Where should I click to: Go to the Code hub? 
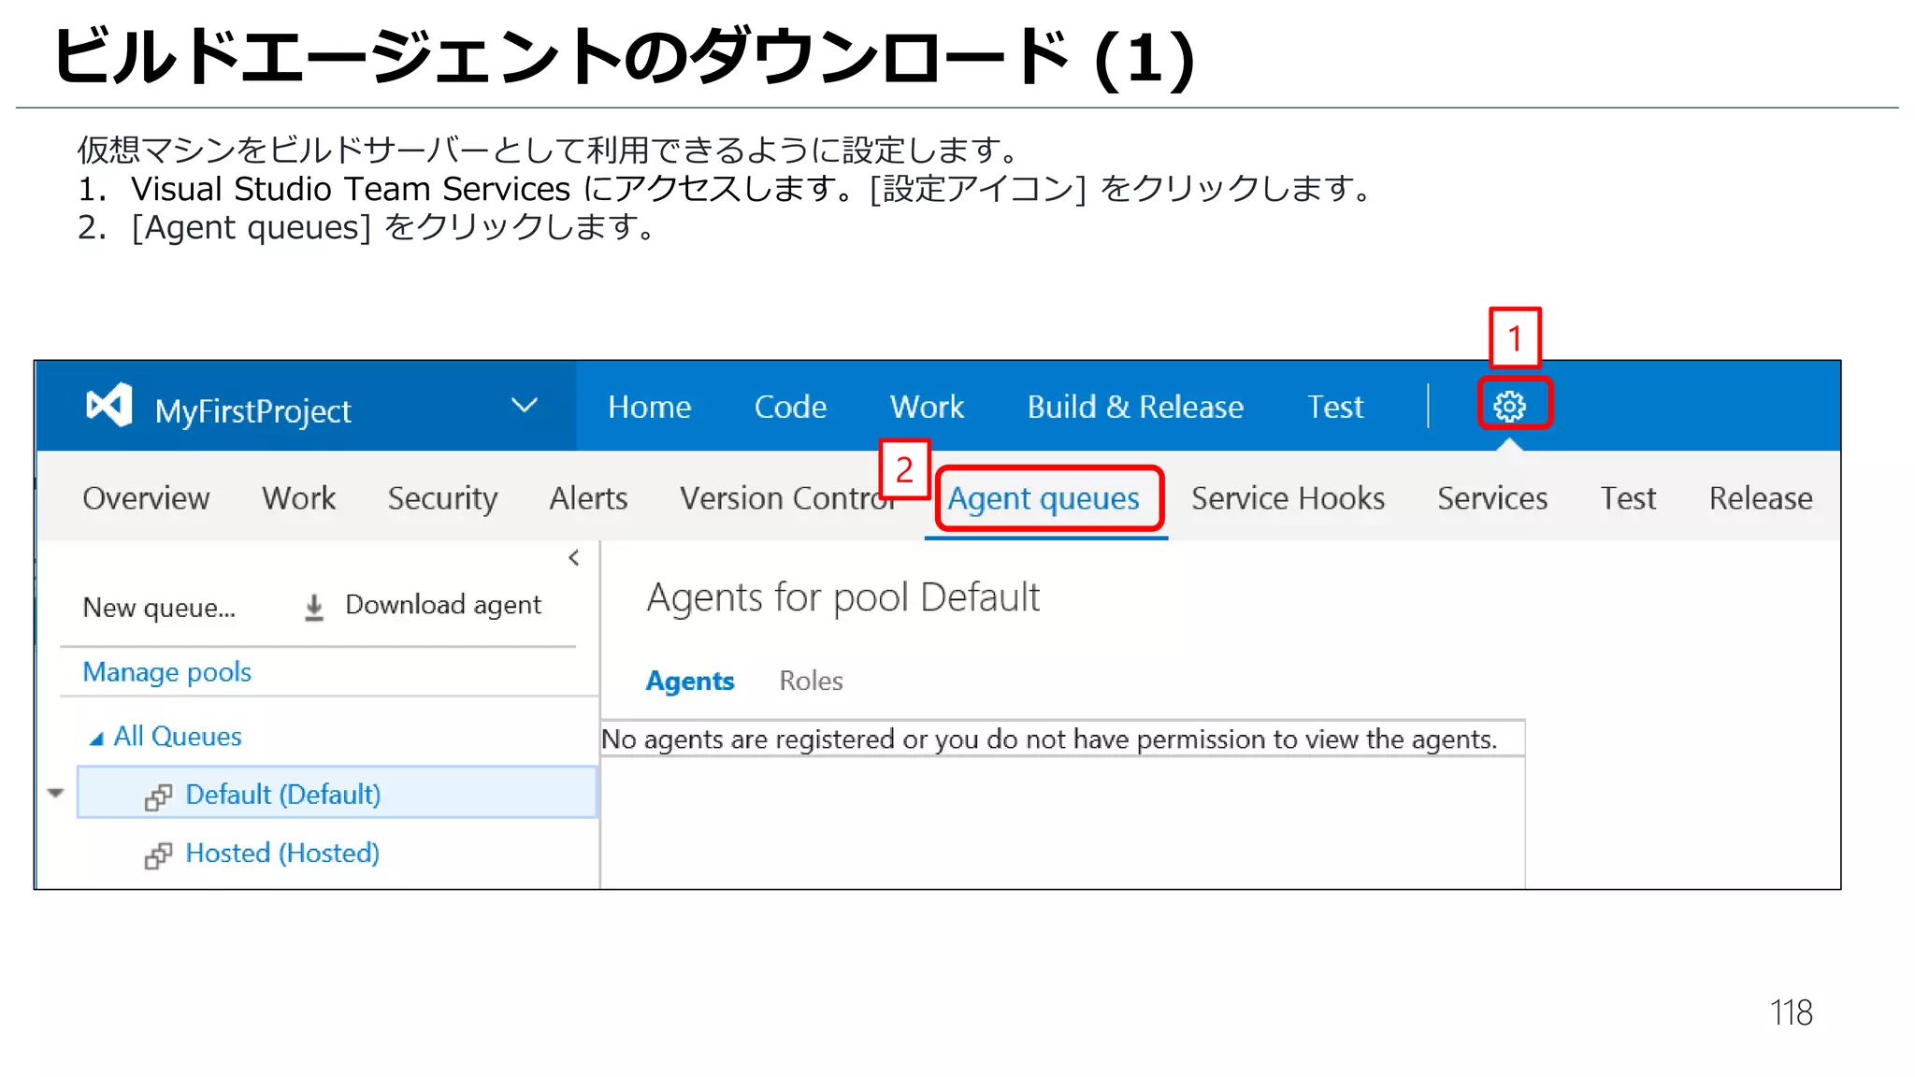(x=790, y=407)
